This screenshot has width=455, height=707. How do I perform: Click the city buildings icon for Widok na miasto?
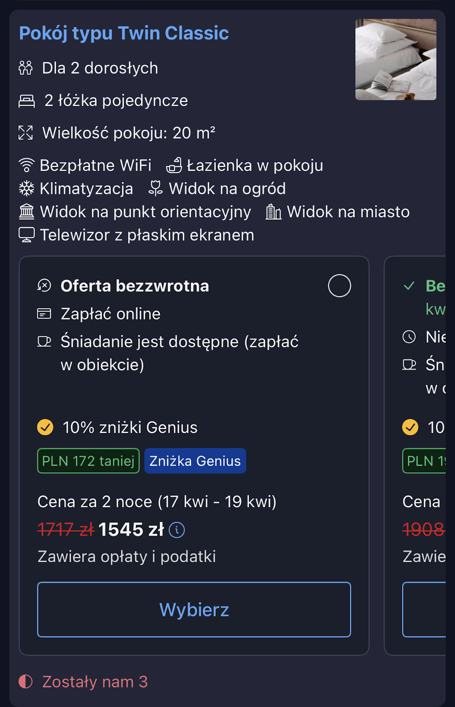coord(273,212)
